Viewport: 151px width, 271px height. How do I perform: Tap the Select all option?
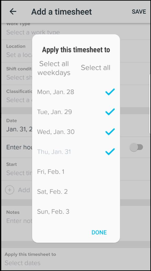96,68
